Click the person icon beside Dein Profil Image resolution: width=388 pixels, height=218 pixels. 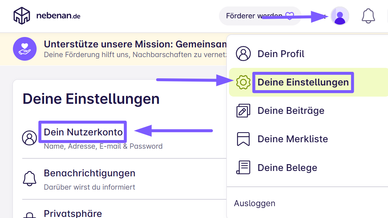(243, 54)
